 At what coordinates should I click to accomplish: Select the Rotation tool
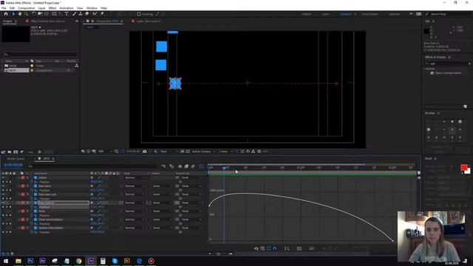coord(34,14)
